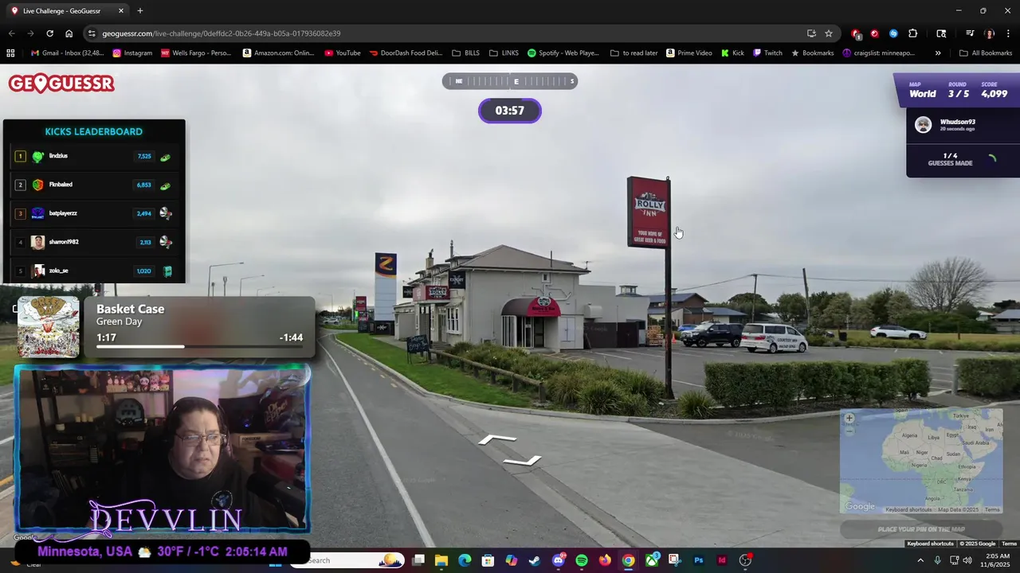Open the Twitch bookmark
The height and width of the screenshot is (573, 1020).
click(767, 53)
